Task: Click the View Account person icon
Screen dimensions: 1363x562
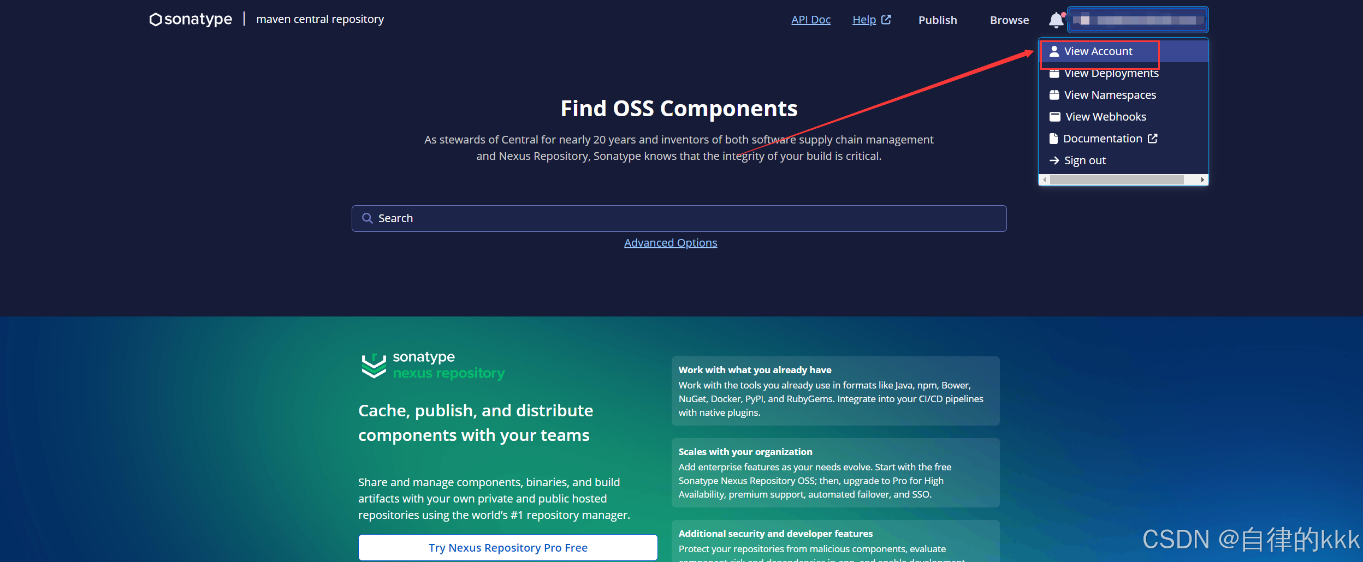Action: [1054, 51]
